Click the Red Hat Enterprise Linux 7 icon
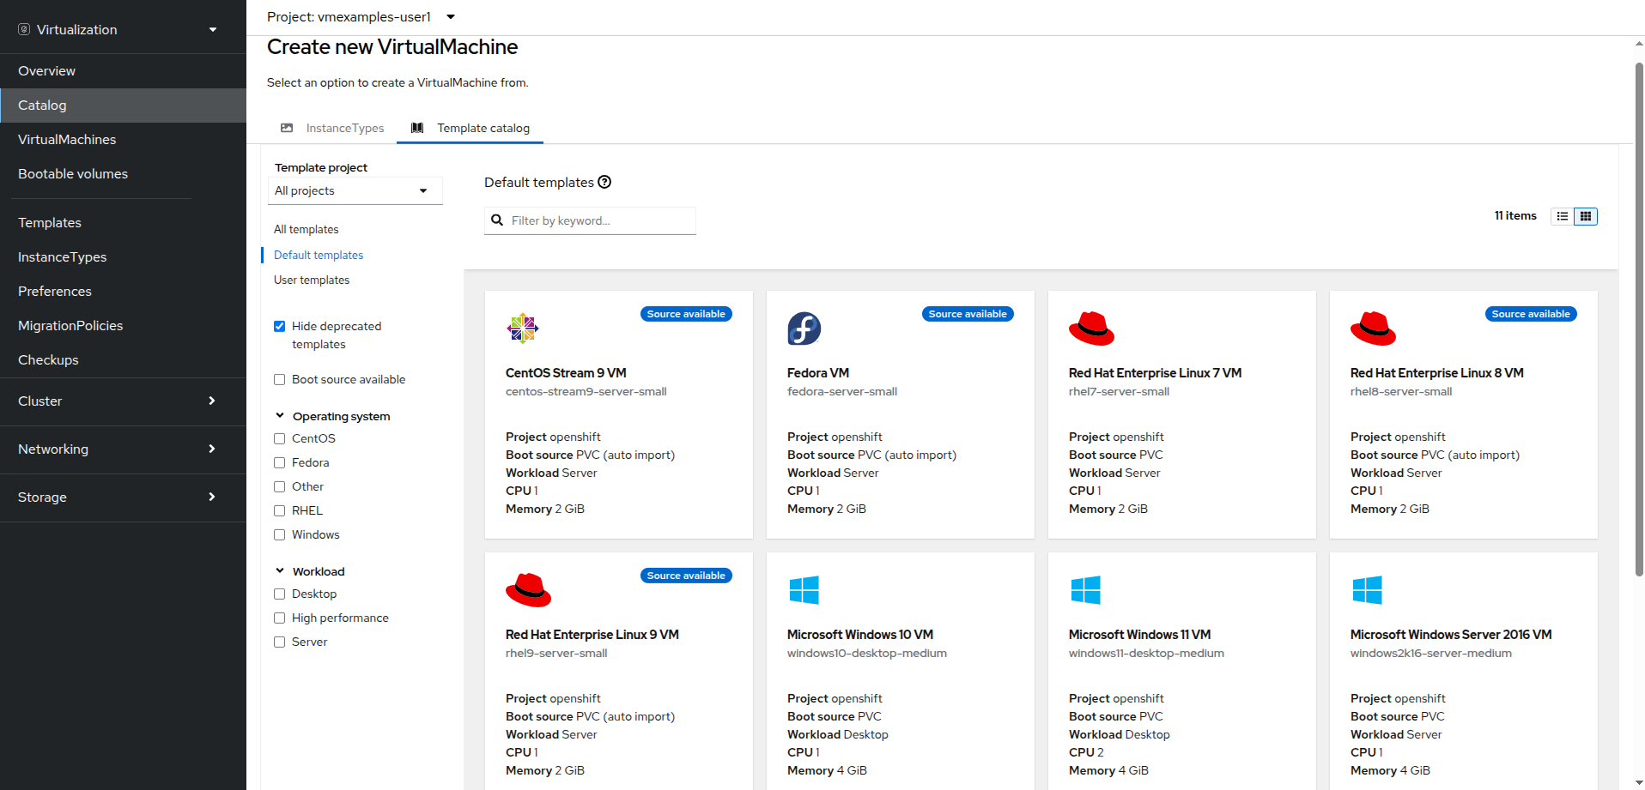 coord(1091,329)
